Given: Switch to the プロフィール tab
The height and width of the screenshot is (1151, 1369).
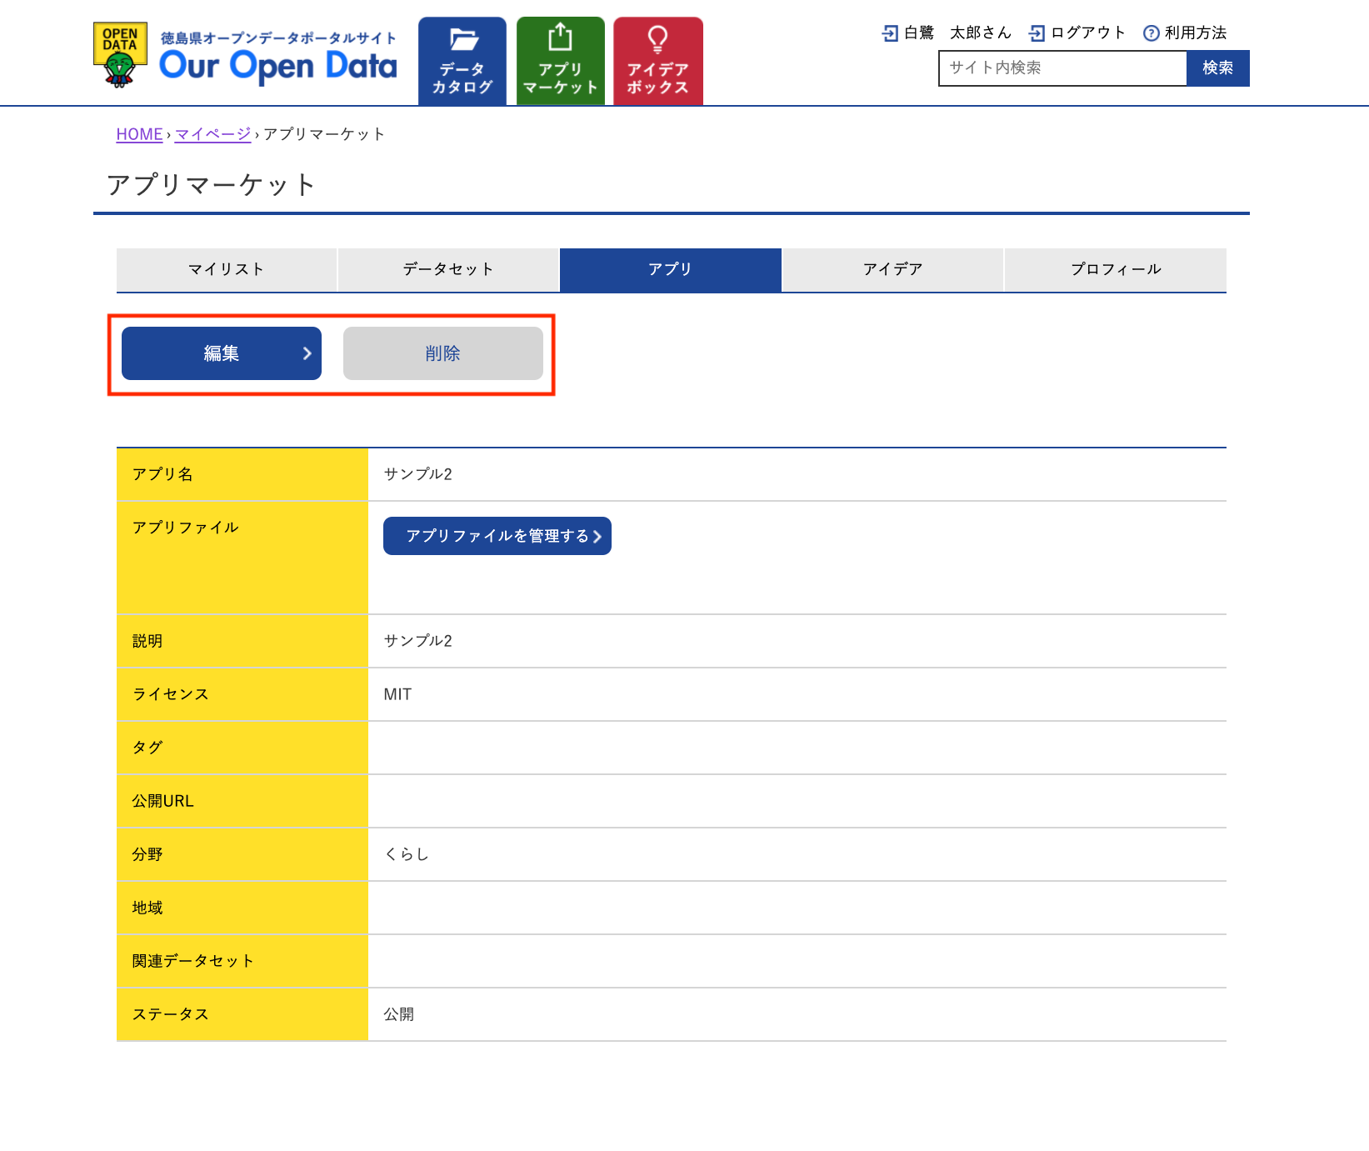Looking at the screenshot, I should 1116,269.
